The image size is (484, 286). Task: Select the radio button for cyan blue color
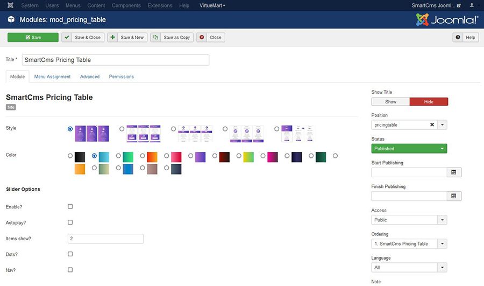[95, 156]
